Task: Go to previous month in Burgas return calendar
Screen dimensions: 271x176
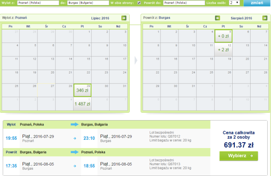Action: click(x=217, y=18)
